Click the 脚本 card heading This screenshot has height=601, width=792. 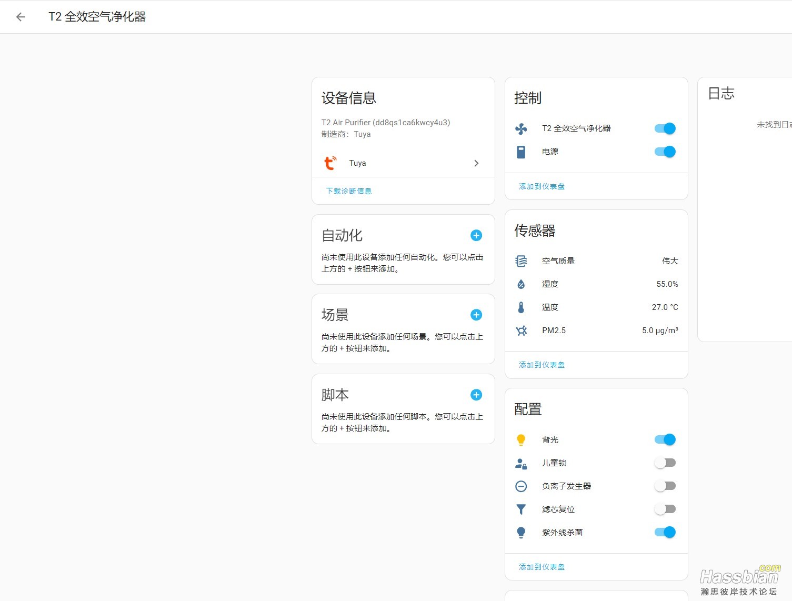tap(335, 395)
